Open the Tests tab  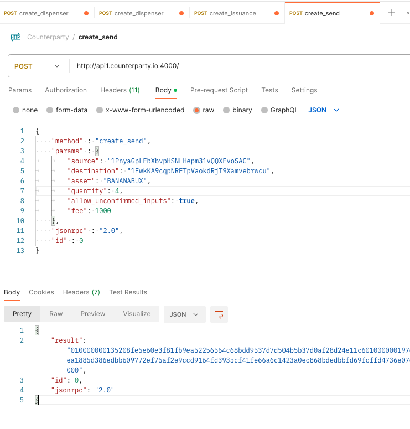coord(269,90)
